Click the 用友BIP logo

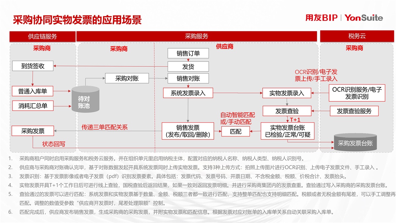(x=321, y=18)
